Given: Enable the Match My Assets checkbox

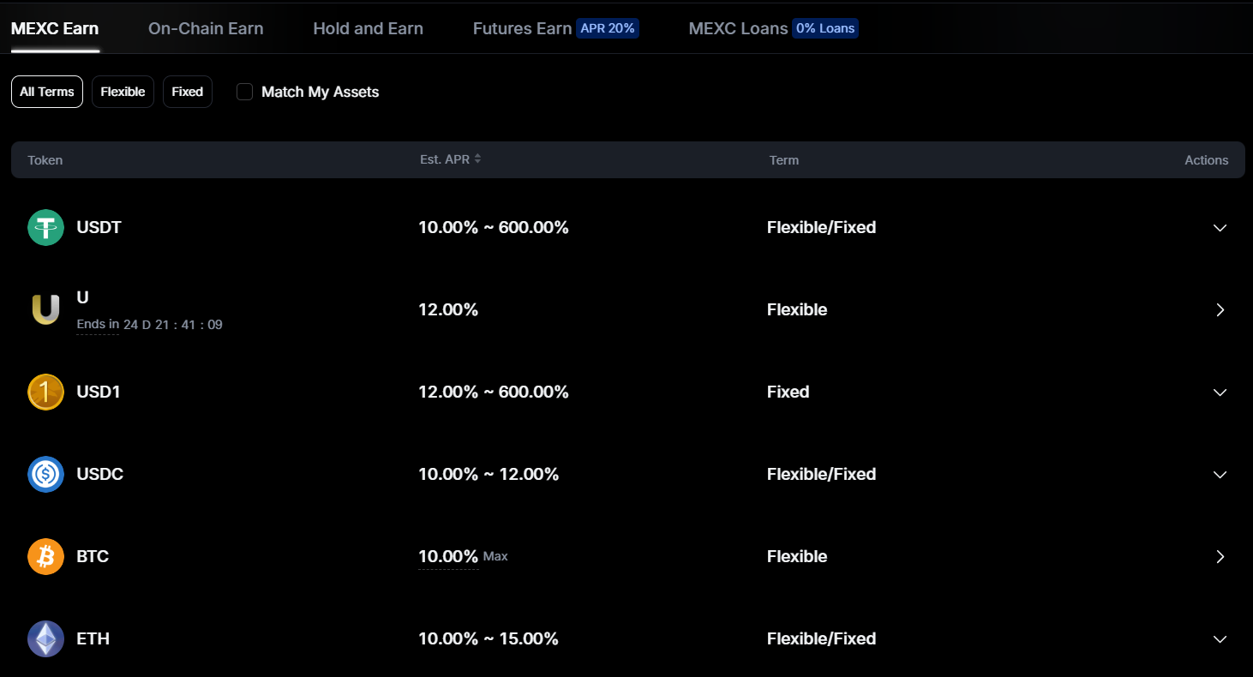Looking at the screenshot, I should [245, 92].
